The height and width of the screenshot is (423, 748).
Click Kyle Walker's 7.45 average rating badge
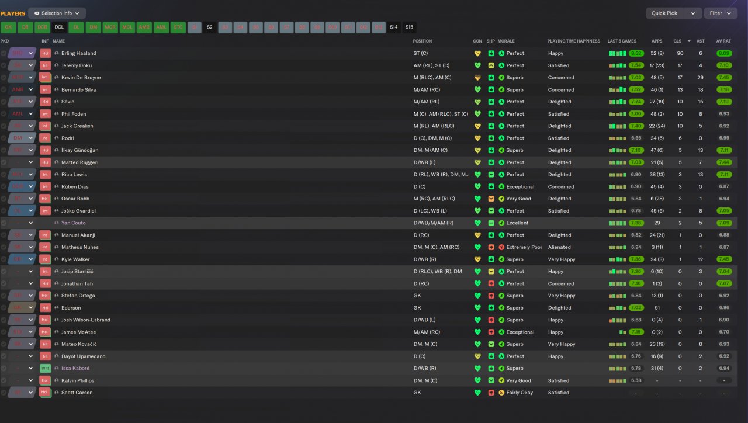[724, 259]
